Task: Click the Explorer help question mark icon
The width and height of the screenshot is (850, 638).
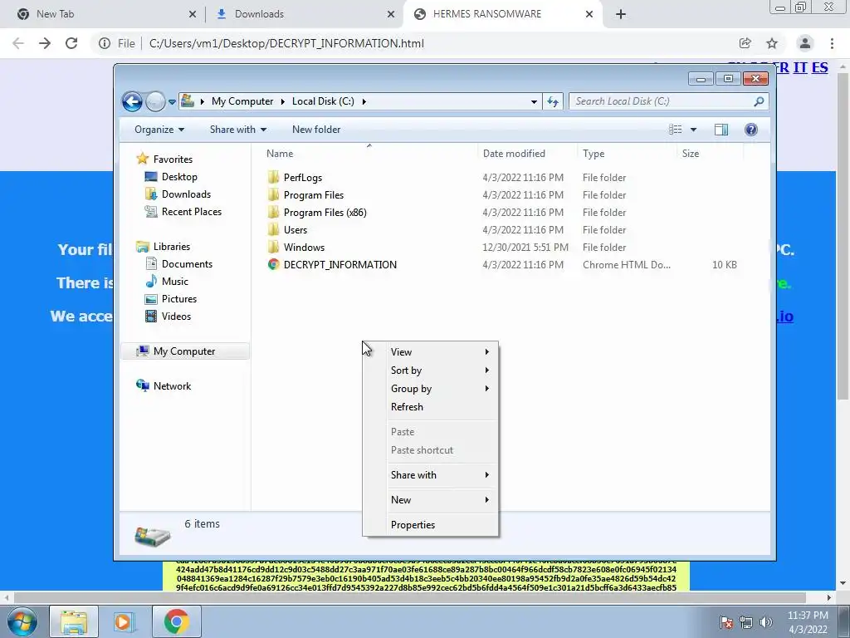Action: pos(750,130)
